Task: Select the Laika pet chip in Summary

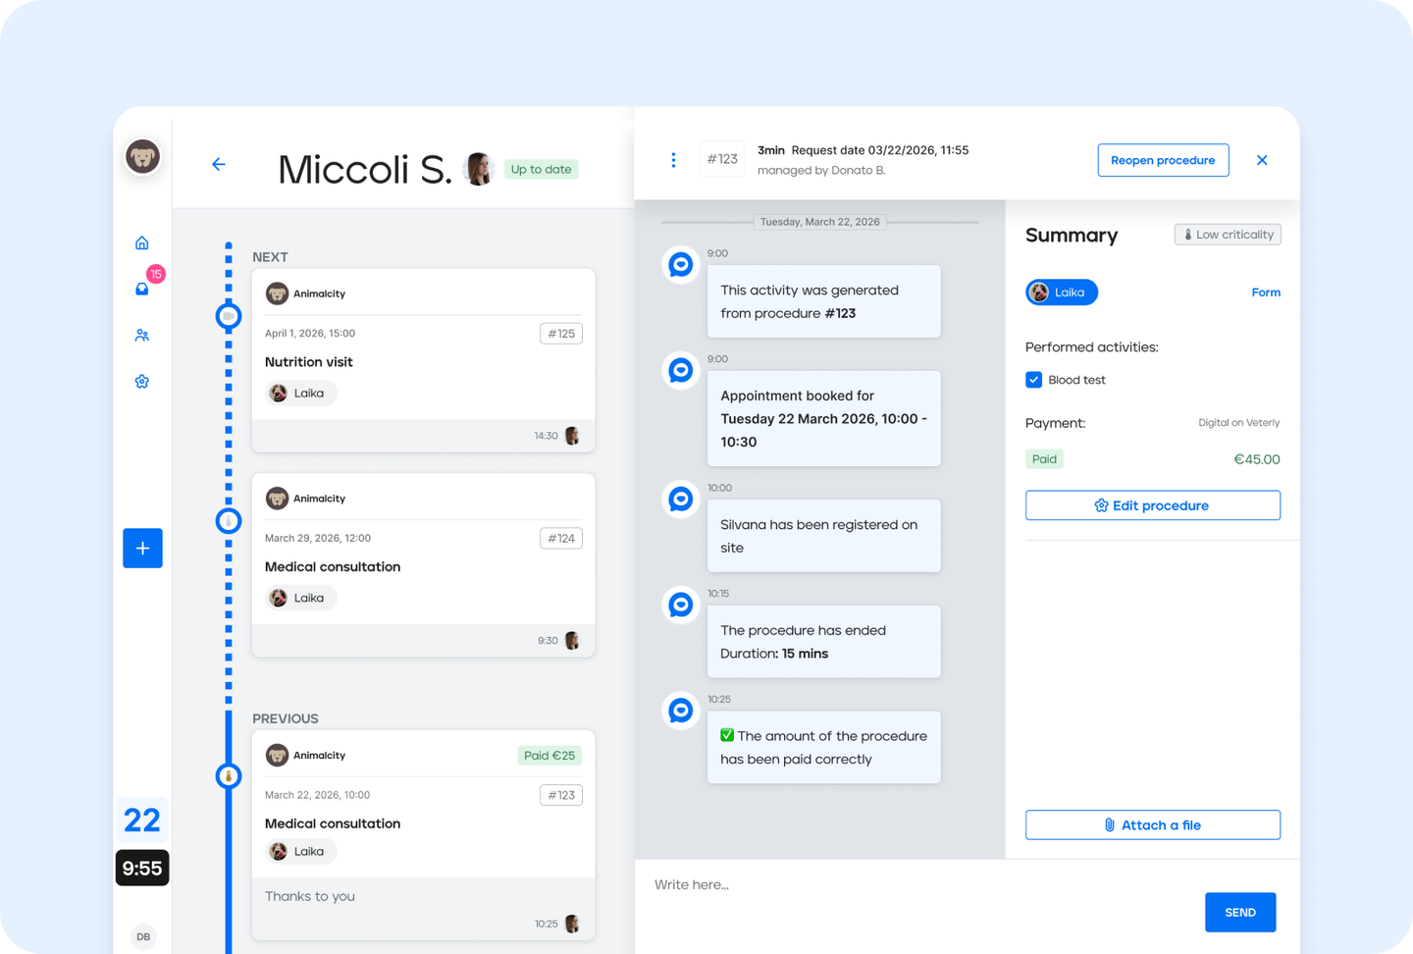Action: 1062,292
